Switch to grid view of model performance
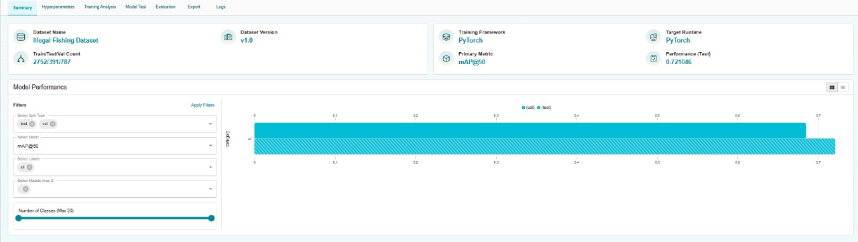Screen dimensions: 858x242 click(832, 87)
